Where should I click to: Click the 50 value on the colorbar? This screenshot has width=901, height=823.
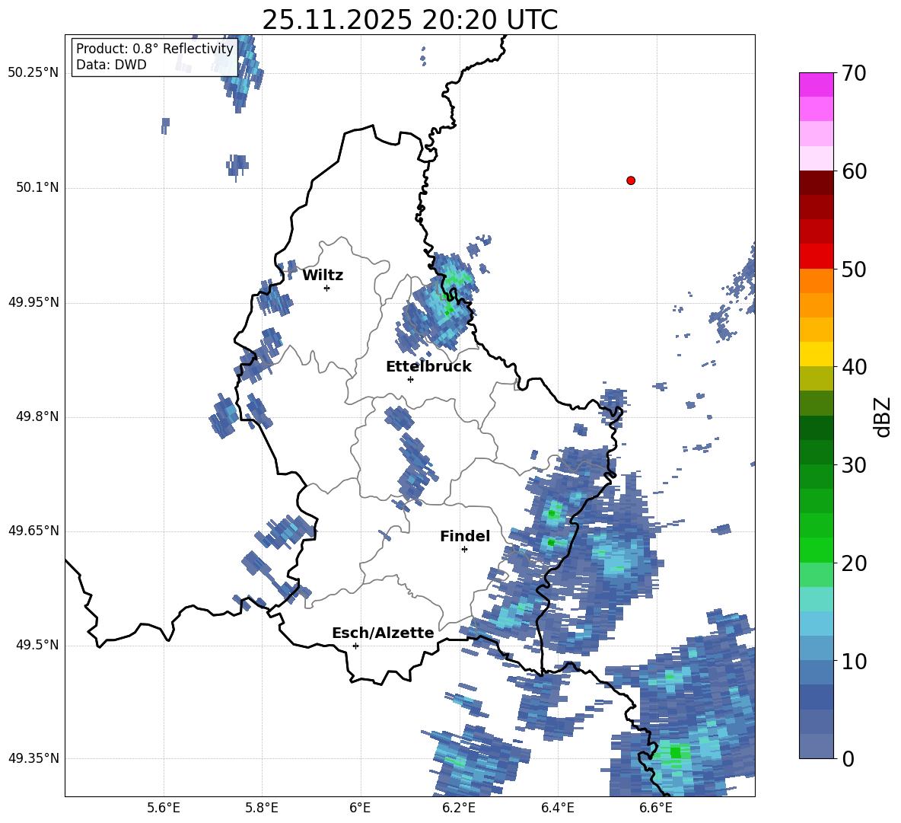coord(854,270)
